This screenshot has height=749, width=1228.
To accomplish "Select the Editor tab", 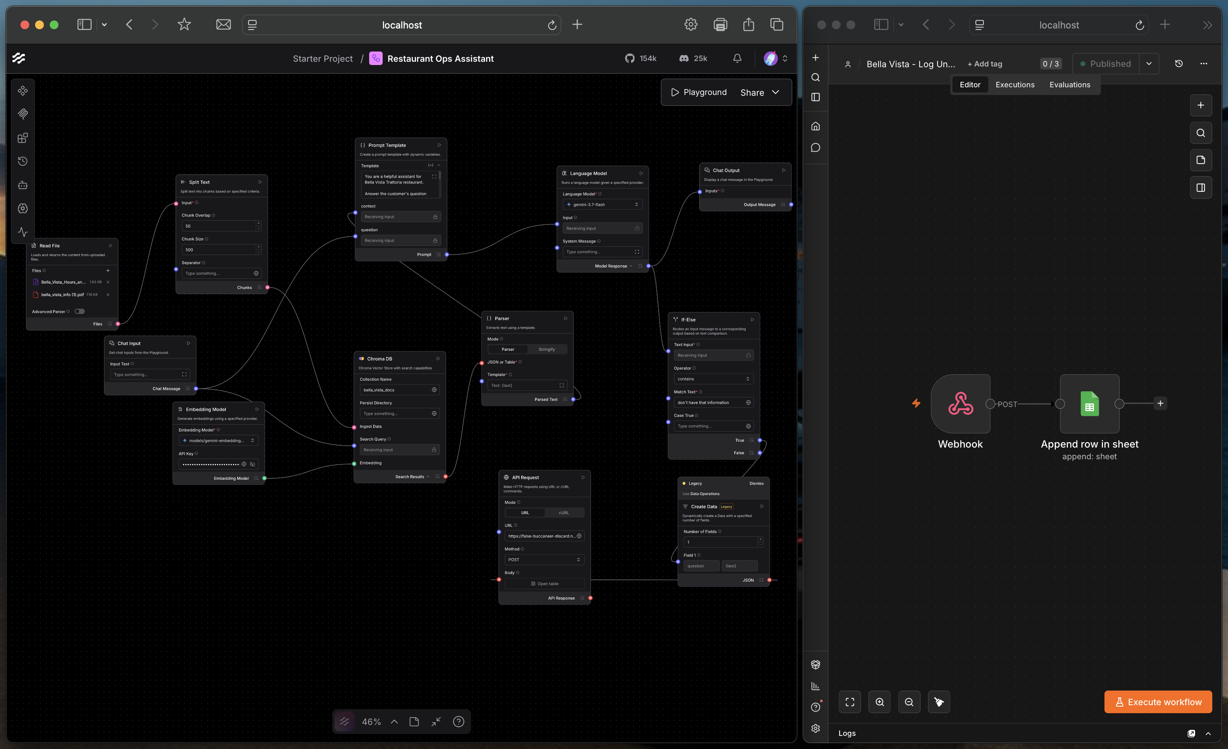I will 970,85.
